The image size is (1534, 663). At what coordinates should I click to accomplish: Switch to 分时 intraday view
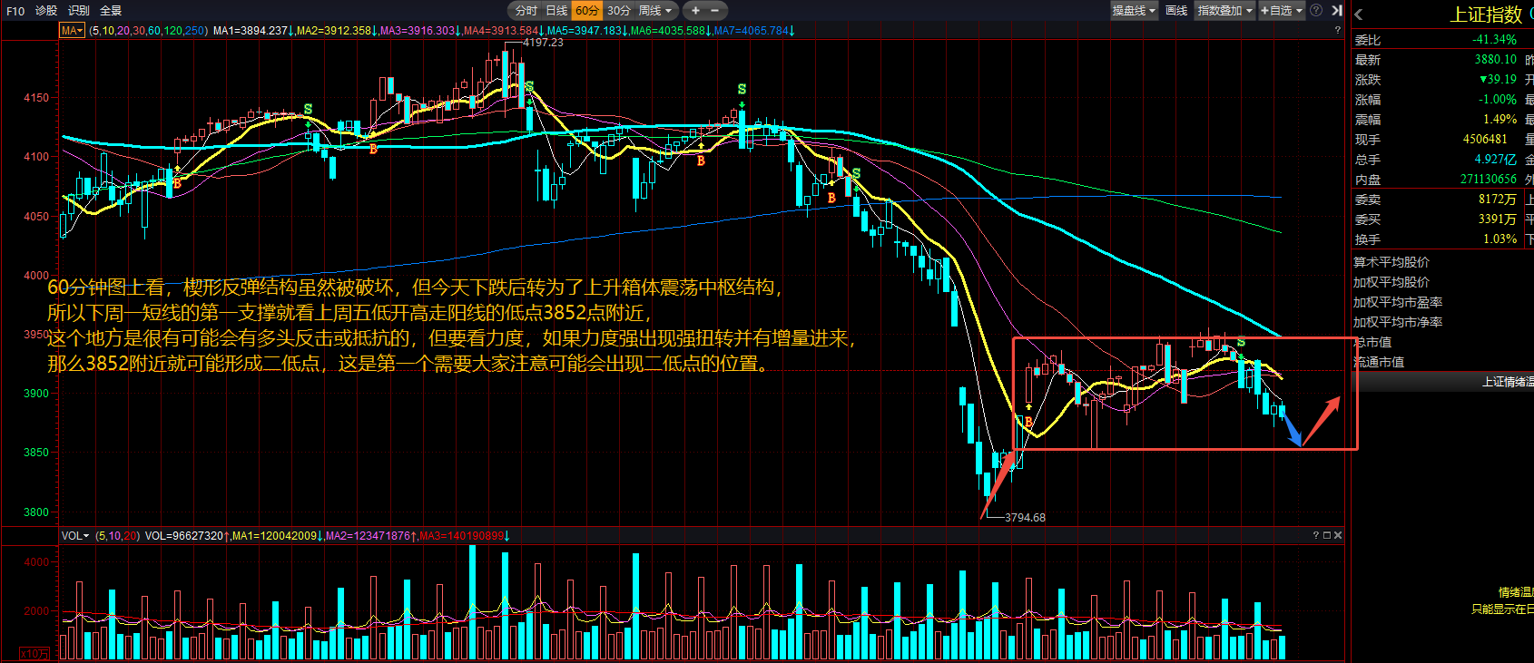[526, 11]
